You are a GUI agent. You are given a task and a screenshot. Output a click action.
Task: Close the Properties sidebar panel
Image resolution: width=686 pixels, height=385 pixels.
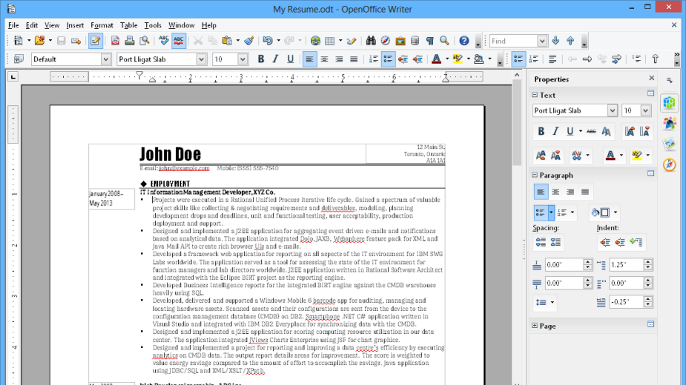coord(652,78)
